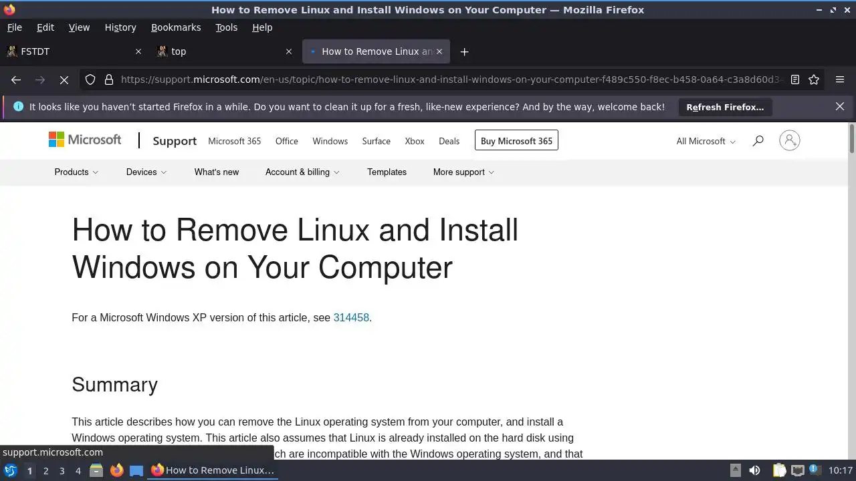Switch to virtual desktop 3

point(62,471)
